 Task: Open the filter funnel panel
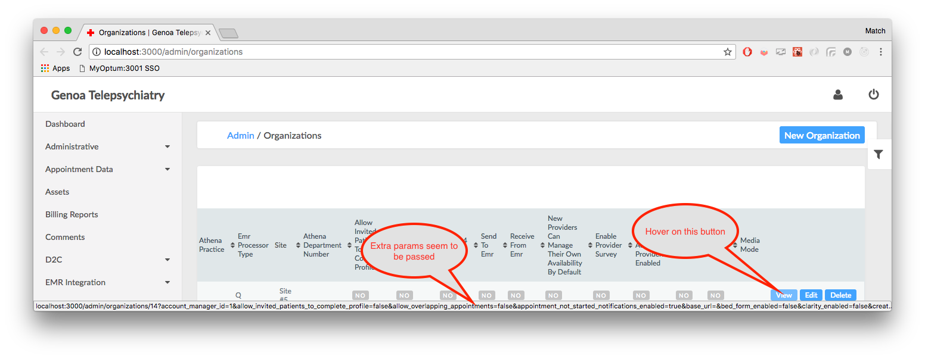coord(878,154)
